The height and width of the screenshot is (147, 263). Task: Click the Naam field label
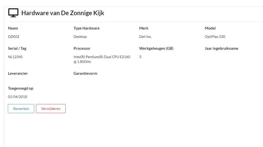(13, 28)
